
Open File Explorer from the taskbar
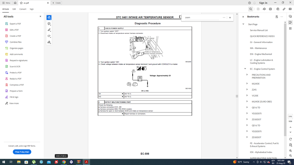point(19,162)
